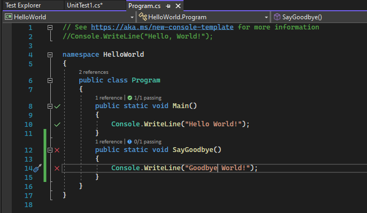367x213 pixels.
Task: Click the passing checkmark glyph on line 10
Action: point(57,124)
